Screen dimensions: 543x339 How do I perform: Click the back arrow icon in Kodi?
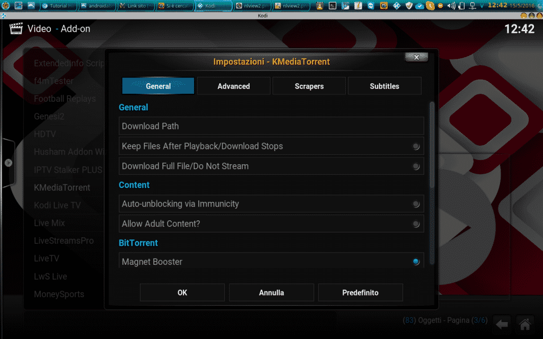(x=502, y=324)
